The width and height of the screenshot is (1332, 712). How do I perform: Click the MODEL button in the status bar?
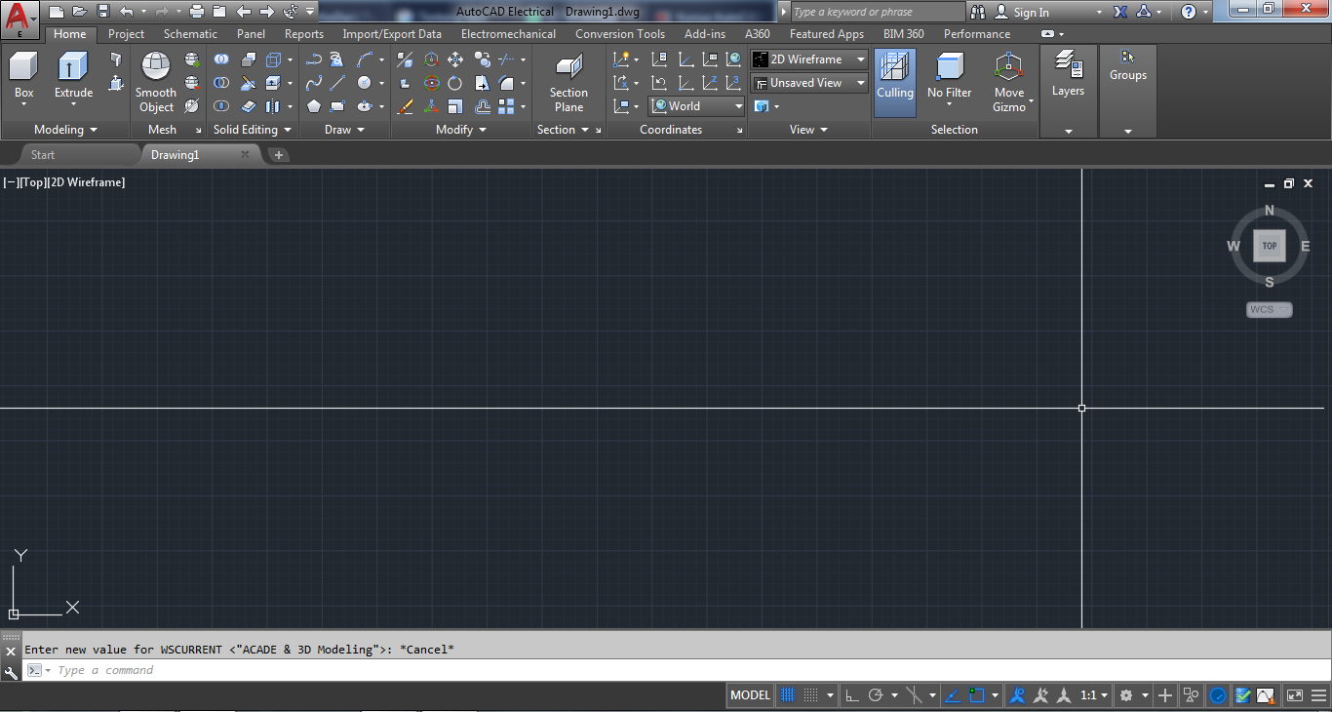tap(749, 694)
